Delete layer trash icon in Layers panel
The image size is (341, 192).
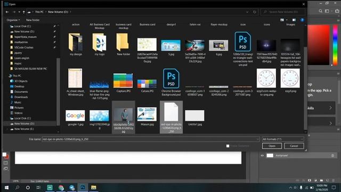point(333,180)
